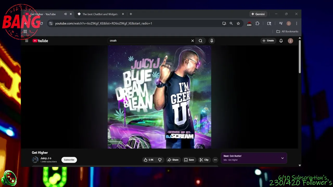Open the zoom magnifier in address bar
333x187 pixels.
tap(231, 23)
